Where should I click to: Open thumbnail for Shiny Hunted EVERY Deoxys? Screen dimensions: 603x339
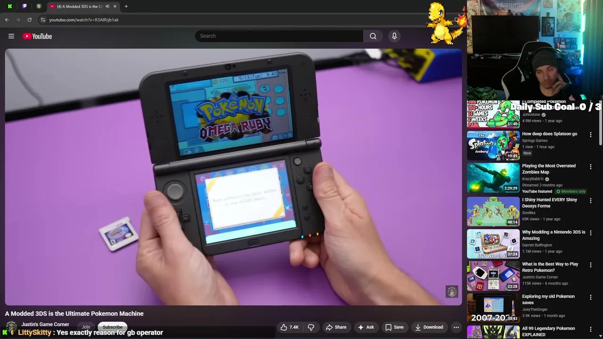[493, 211]
